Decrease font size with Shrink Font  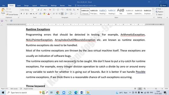pyautogui.click(x=41, y=10)
